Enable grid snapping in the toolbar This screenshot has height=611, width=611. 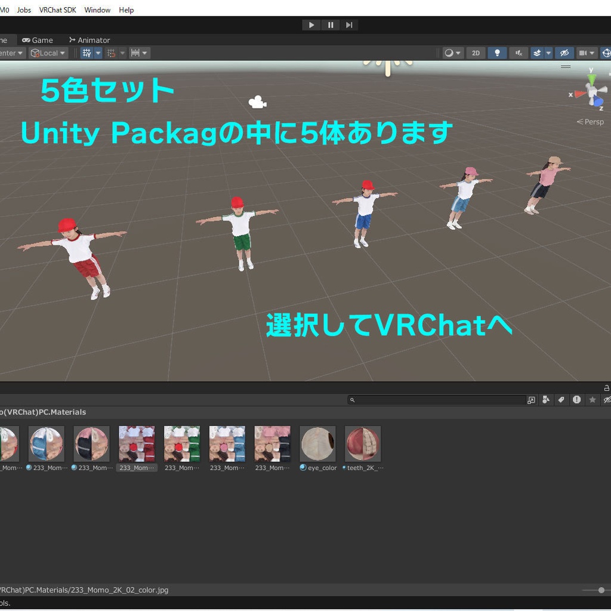point(87,53)
